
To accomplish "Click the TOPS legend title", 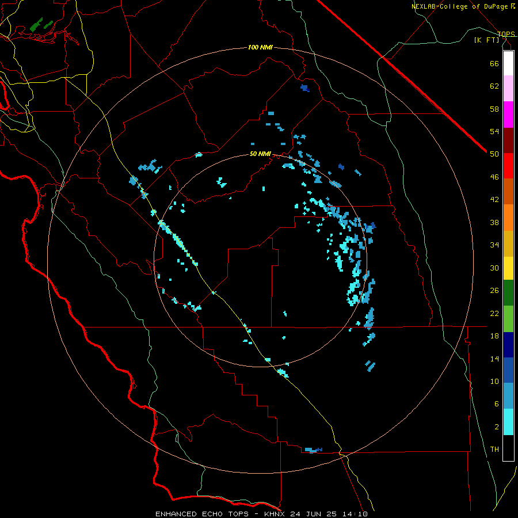I will click(x=506, y=34).
